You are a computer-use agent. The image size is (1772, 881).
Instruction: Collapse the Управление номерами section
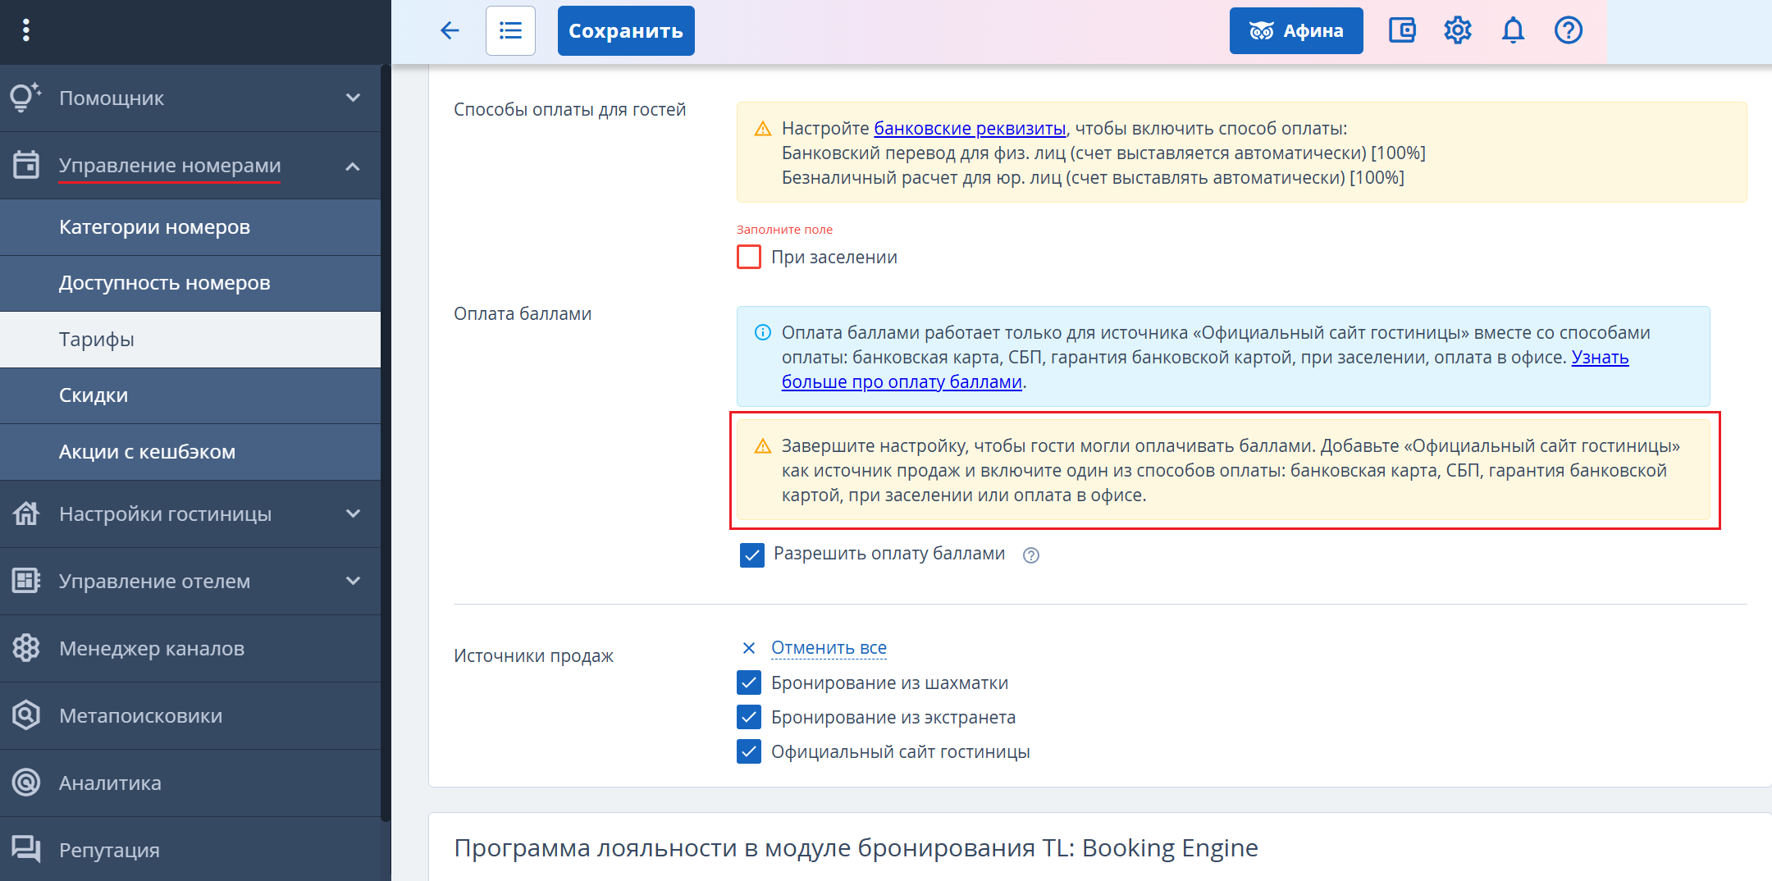pyautogui.click(x=354, y=167)
